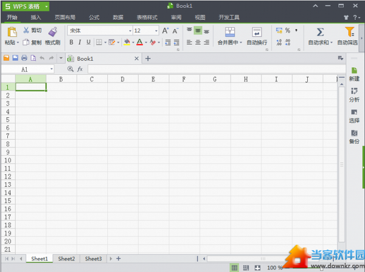Image resolution: width=365 pixels, height=272 pixels.
Task: Add a new document tab
Action: coord(148,58)
